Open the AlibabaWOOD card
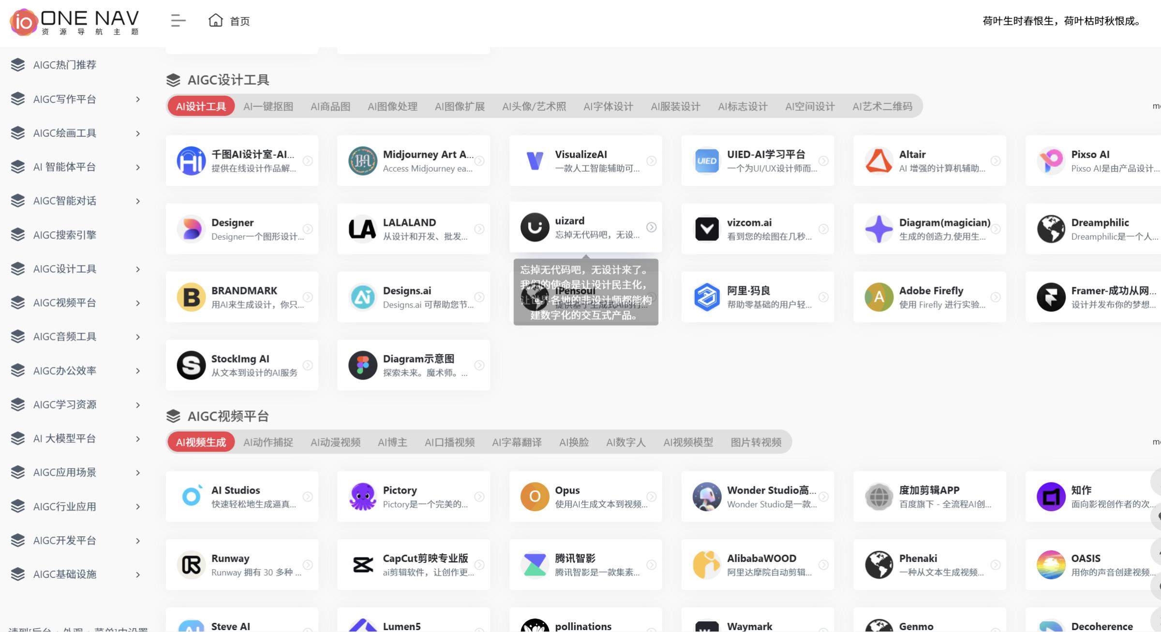 [x=758, y=564]
